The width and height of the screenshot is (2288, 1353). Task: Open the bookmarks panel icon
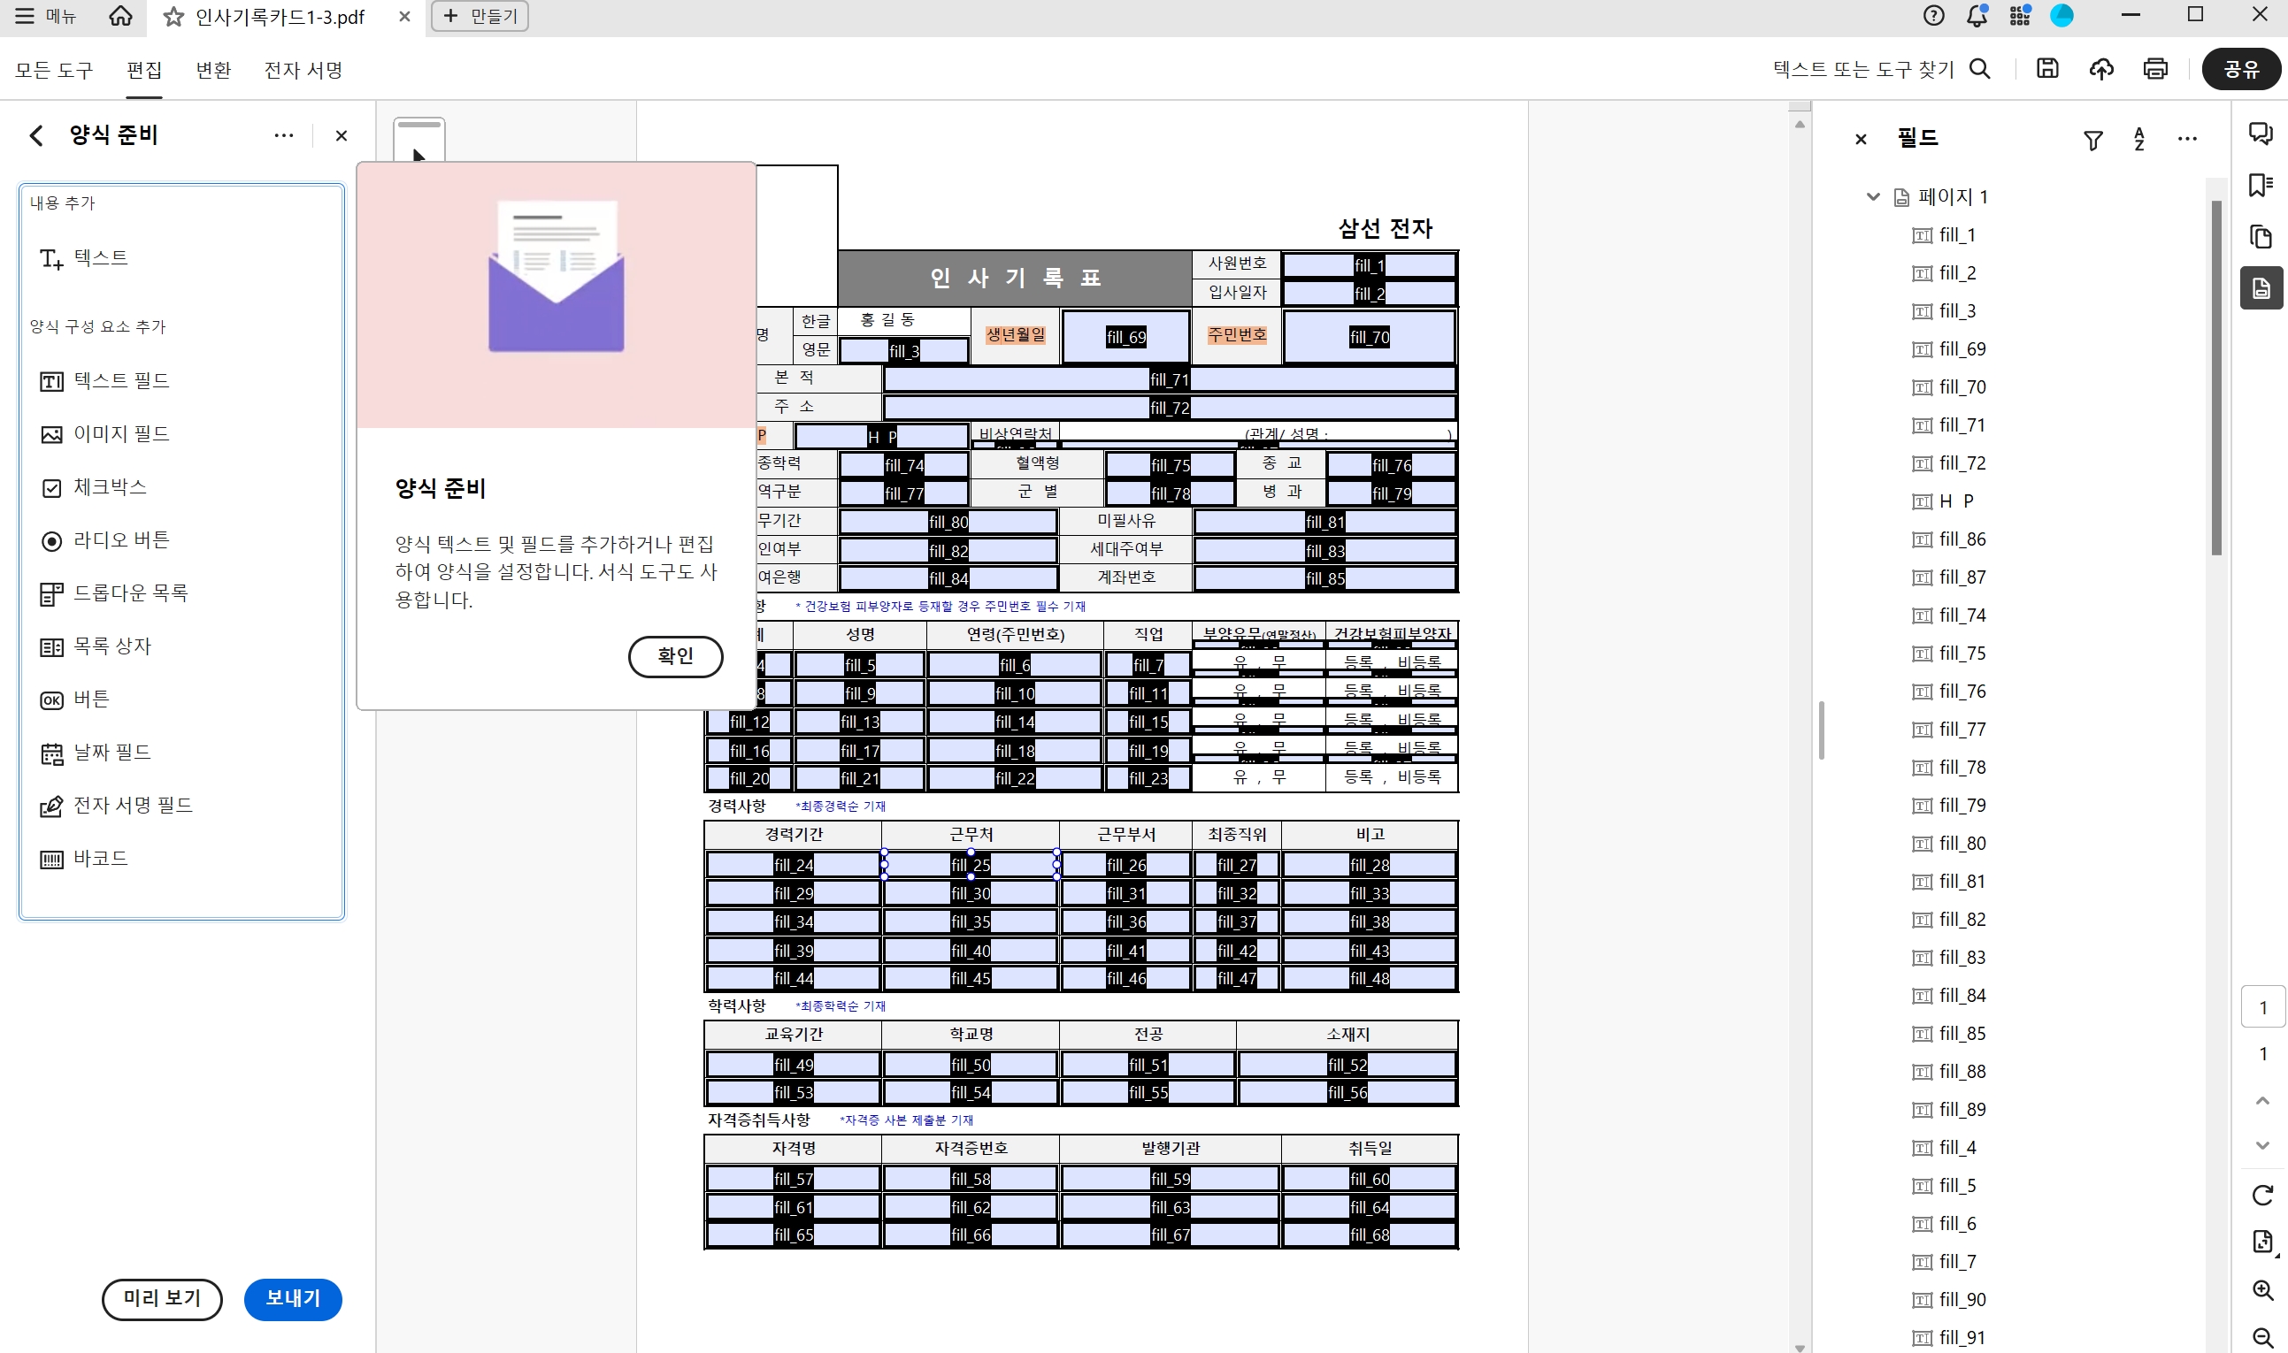click(2261, 185)
